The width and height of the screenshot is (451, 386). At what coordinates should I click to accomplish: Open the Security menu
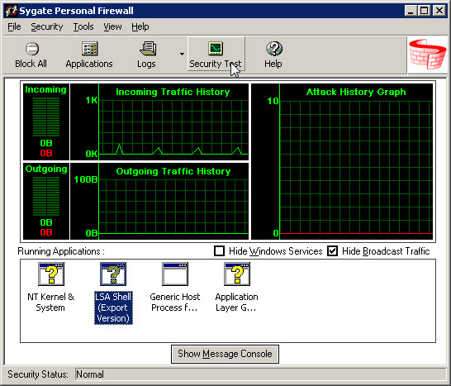[x=47, y=26]
